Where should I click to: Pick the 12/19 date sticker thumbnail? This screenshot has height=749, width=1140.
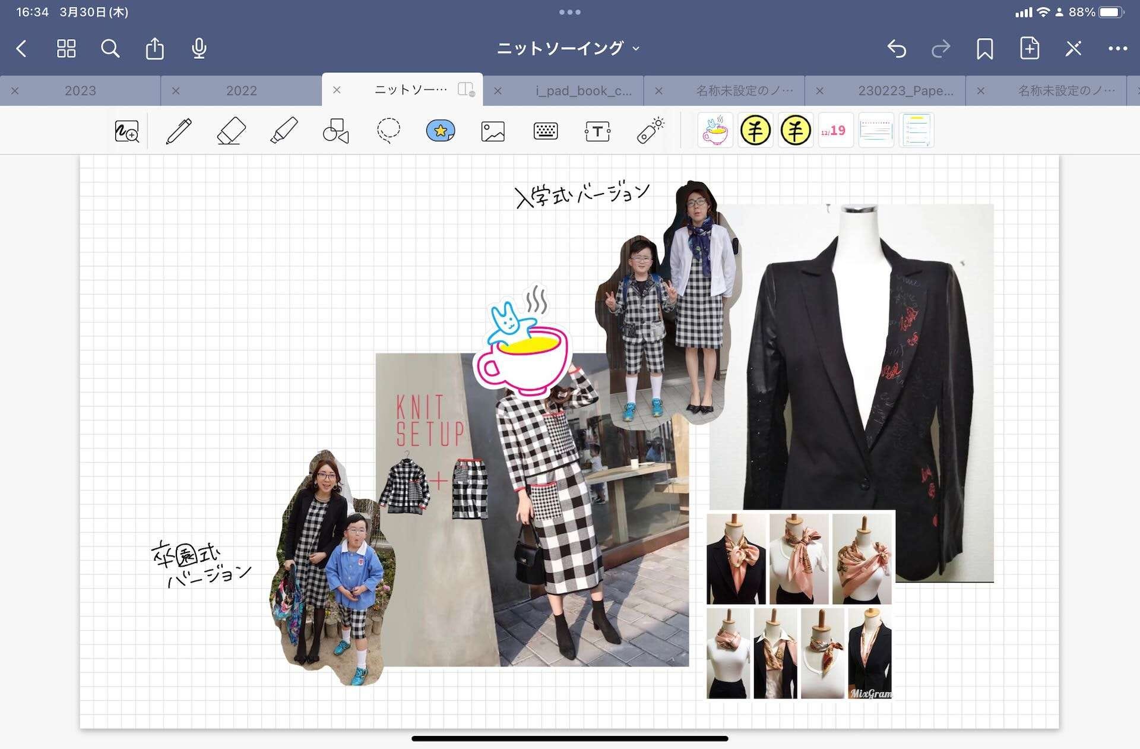(x=835, y=131)
